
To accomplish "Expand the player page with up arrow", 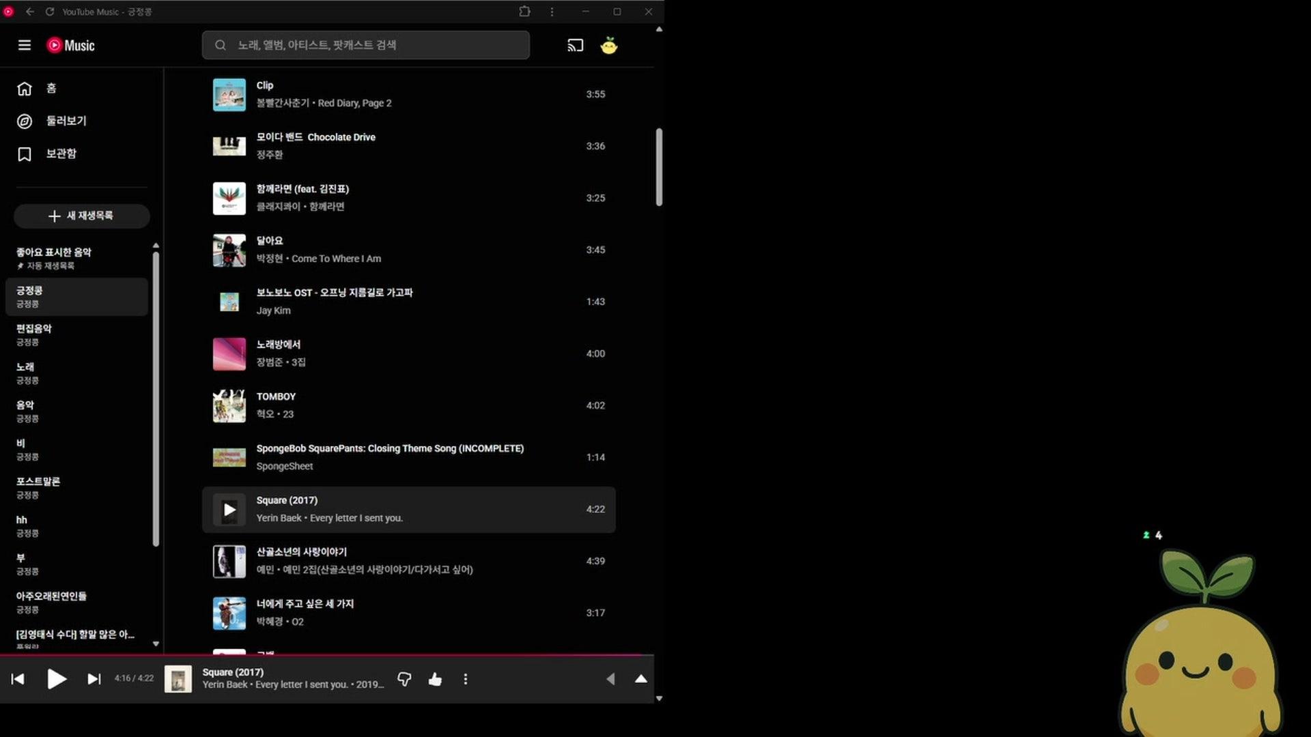I will pyautogui.click(x=640, y=679).
